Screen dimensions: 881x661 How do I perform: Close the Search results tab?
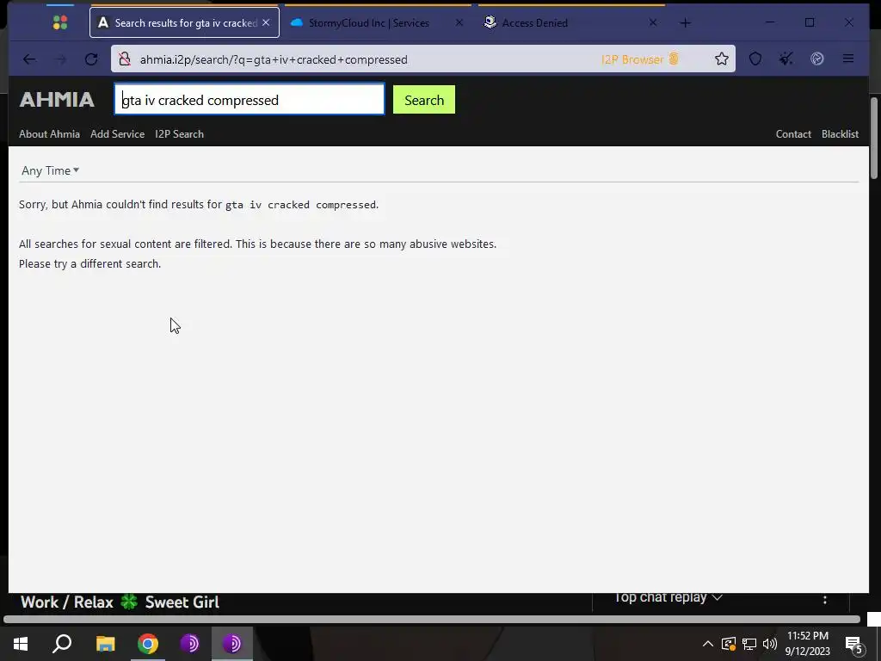266,22
